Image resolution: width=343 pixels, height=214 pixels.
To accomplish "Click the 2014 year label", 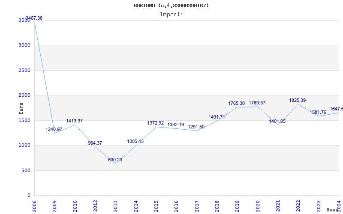I will pyautogui.click(x=136, y=206).
